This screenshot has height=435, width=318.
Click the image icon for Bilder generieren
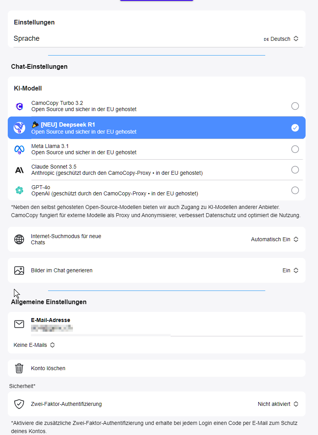pyautogui.click(x=19, y=270)
